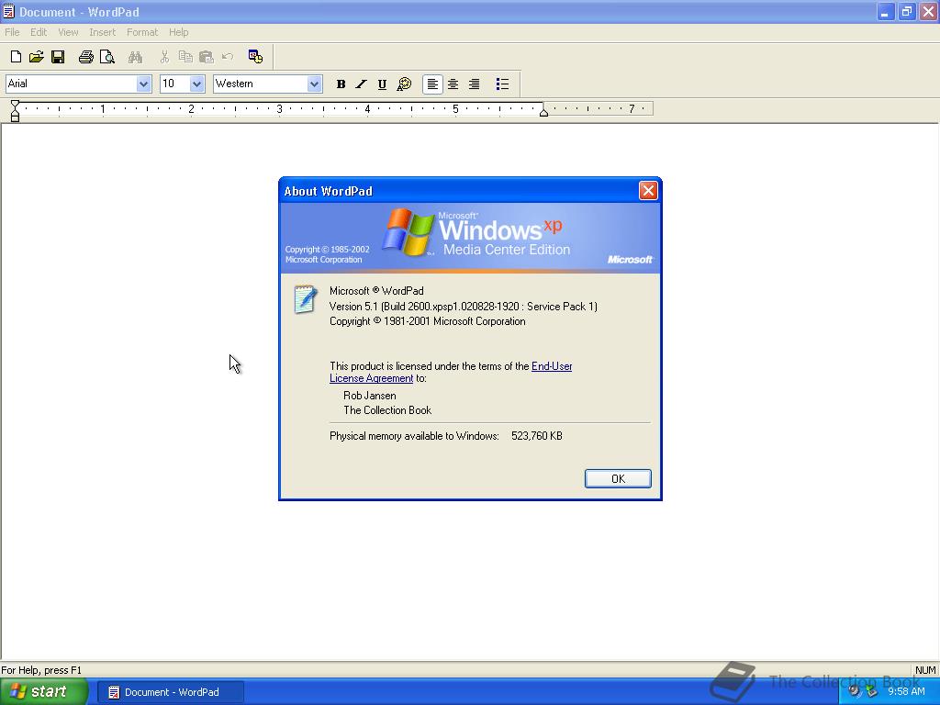Click the Print toolbar icon

point(86,57)
